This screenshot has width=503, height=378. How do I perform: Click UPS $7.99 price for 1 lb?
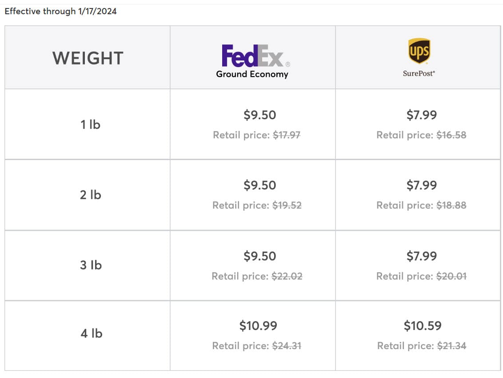pos(421,115)
